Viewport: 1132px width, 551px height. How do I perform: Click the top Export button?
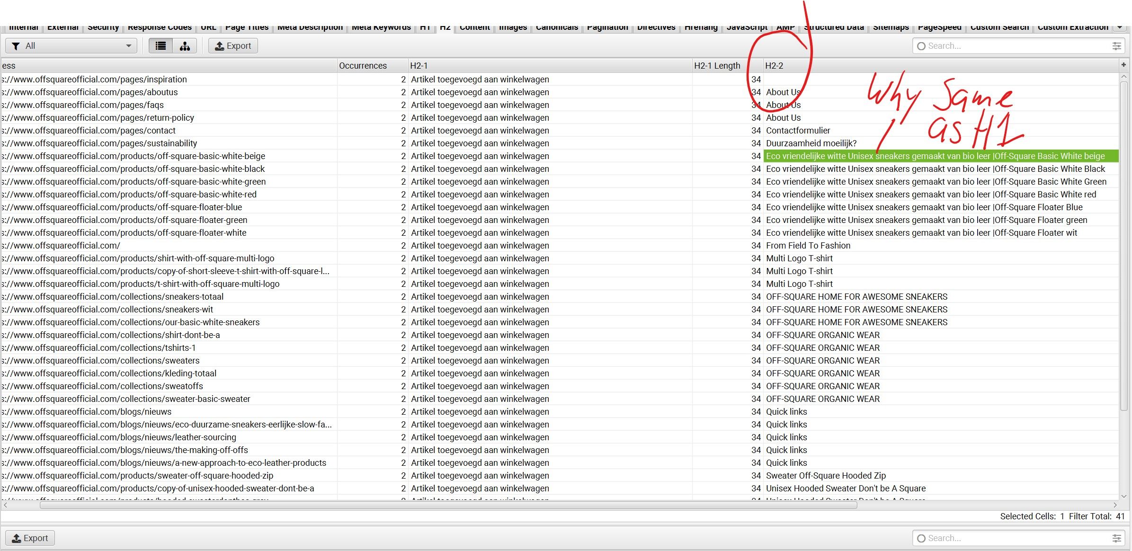pos(233,46)
